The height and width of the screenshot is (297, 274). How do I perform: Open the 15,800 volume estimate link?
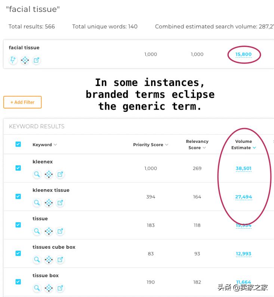(x=243, y=55)
